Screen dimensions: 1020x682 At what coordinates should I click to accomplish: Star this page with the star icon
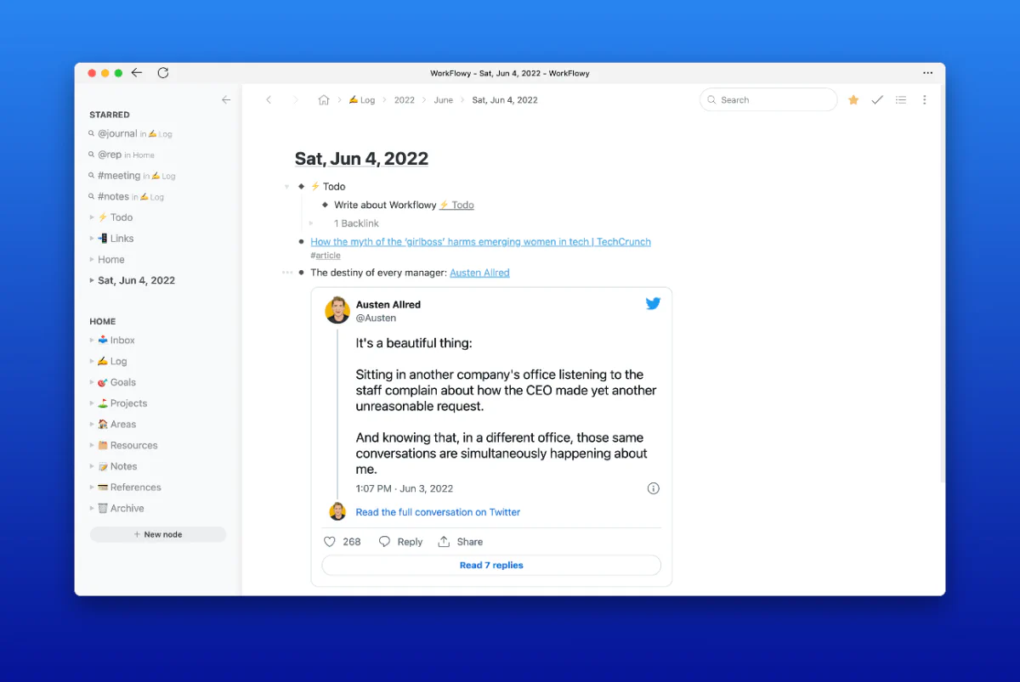[x=853, y=100]
